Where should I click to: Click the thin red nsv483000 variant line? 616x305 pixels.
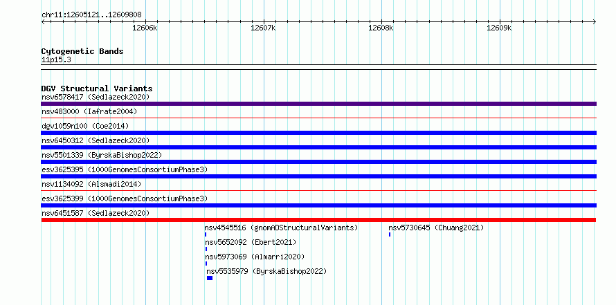[318, 118]
